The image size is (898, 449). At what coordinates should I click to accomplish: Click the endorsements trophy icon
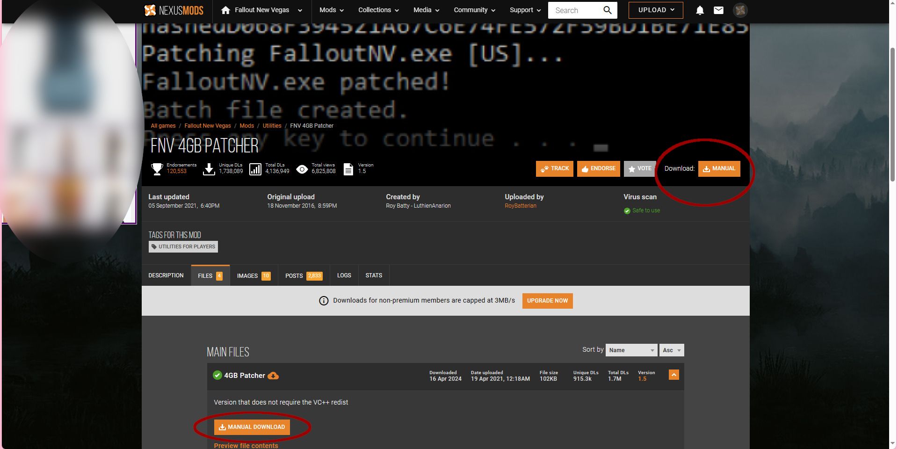157,169
